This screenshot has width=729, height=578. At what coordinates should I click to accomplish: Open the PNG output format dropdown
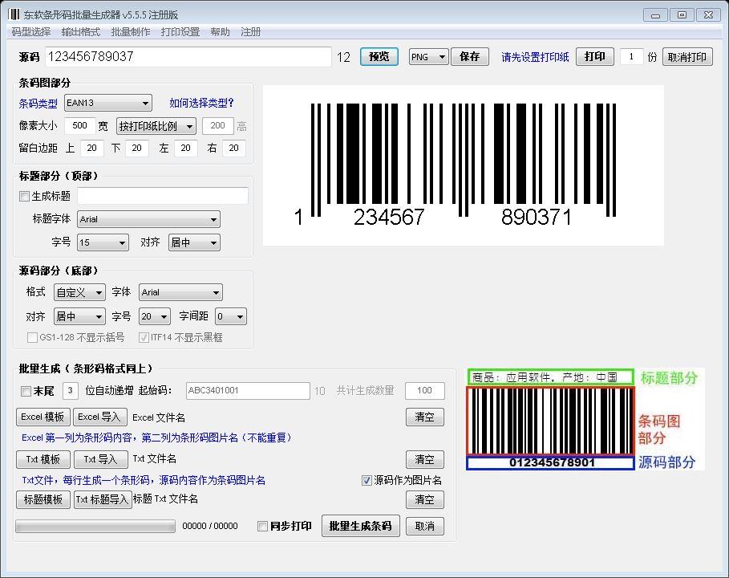(429, 57)
